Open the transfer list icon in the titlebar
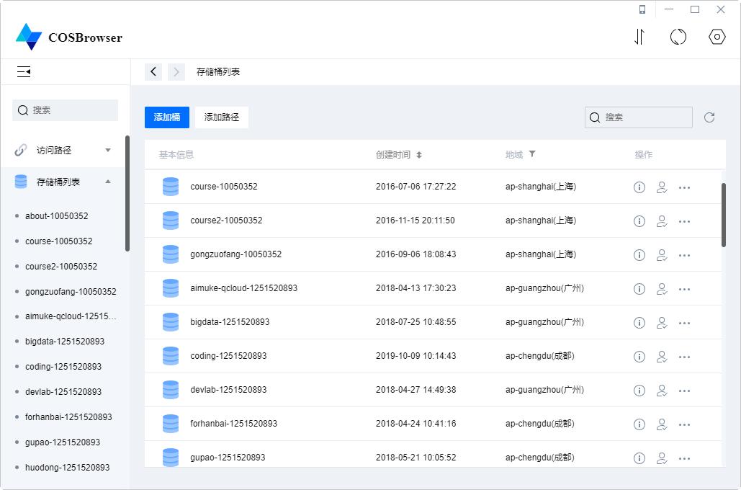The height and width of the screenshot is (490, 741). [639, 36]
